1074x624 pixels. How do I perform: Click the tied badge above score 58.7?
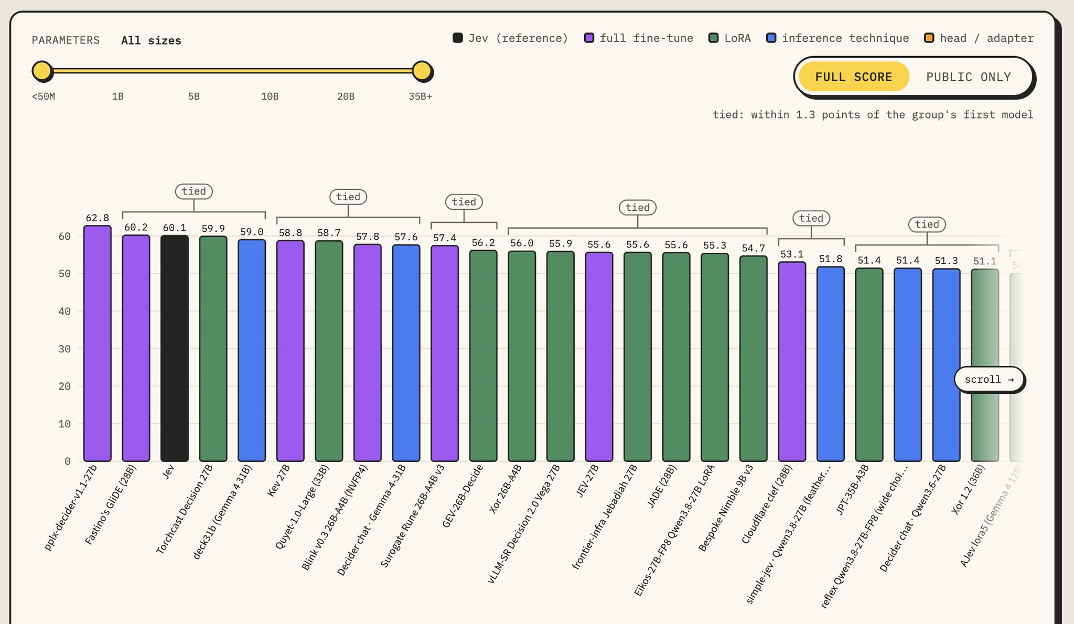point(348,197)
